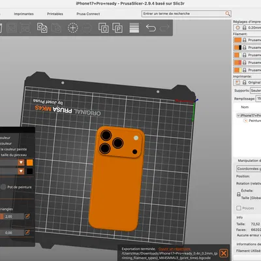The height and width of the screenshot is (261, 261).
Task: Click the orange first-color swatch in paint panel
Action: pyautogui.click(x=29, y=162)
